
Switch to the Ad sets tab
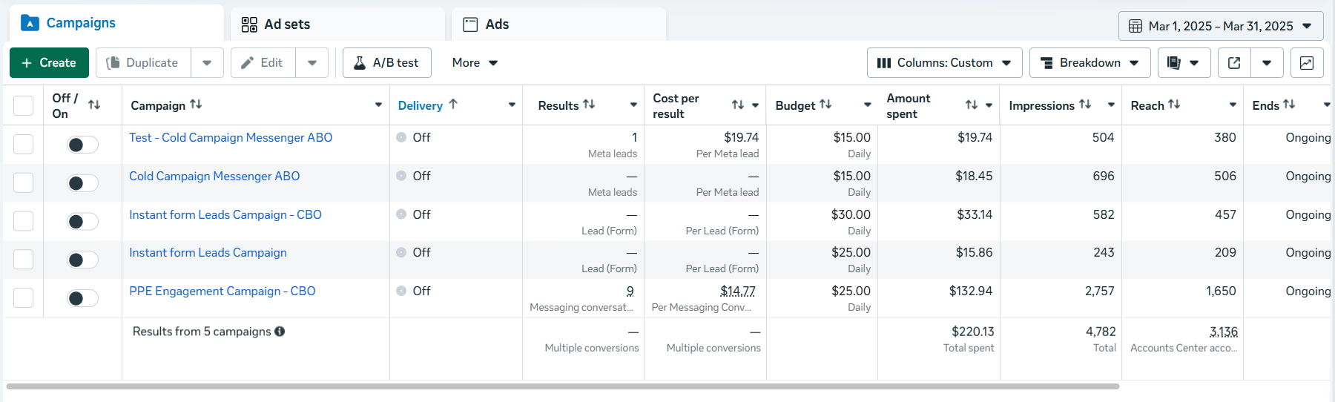pyautogui.click(x=286, y=24)
